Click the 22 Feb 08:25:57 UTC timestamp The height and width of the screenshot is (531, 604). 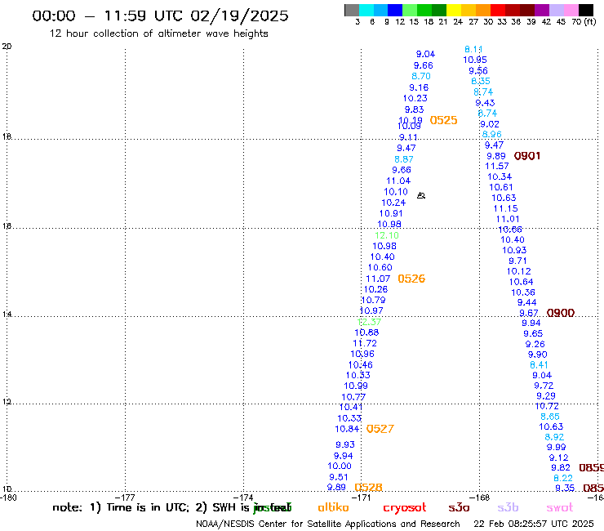click(x=534, y=524)
